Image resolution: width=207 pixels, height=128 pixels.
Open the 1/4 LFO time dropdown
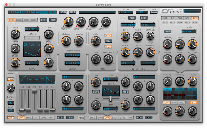111,79
